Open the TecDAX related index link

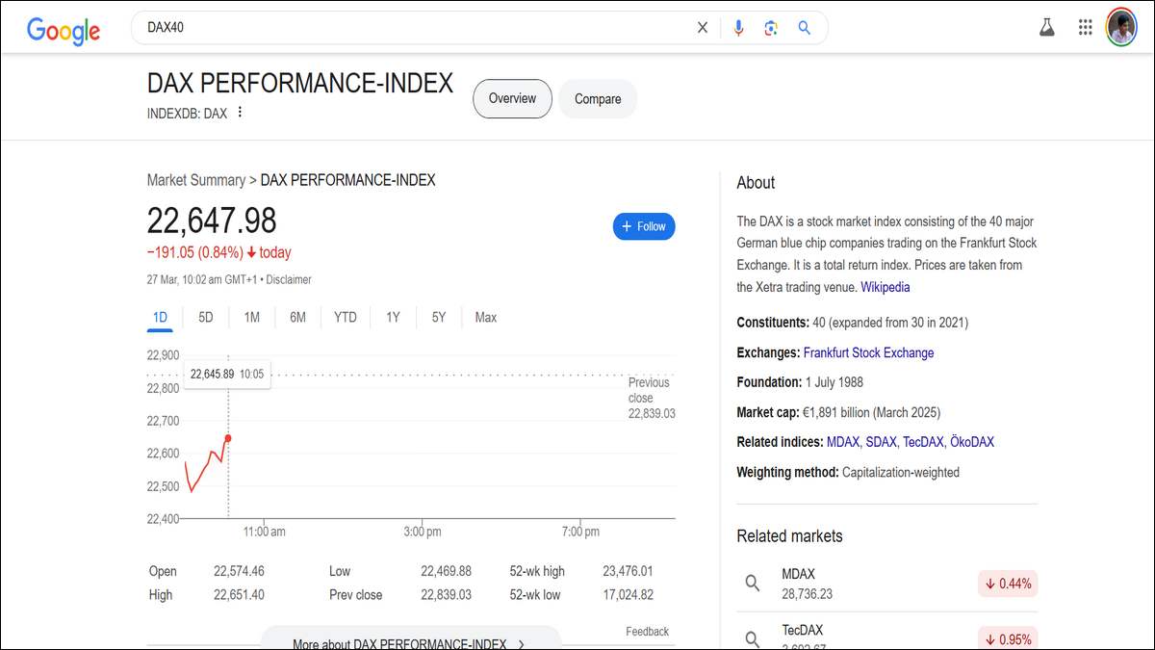(x=923, y=442)
